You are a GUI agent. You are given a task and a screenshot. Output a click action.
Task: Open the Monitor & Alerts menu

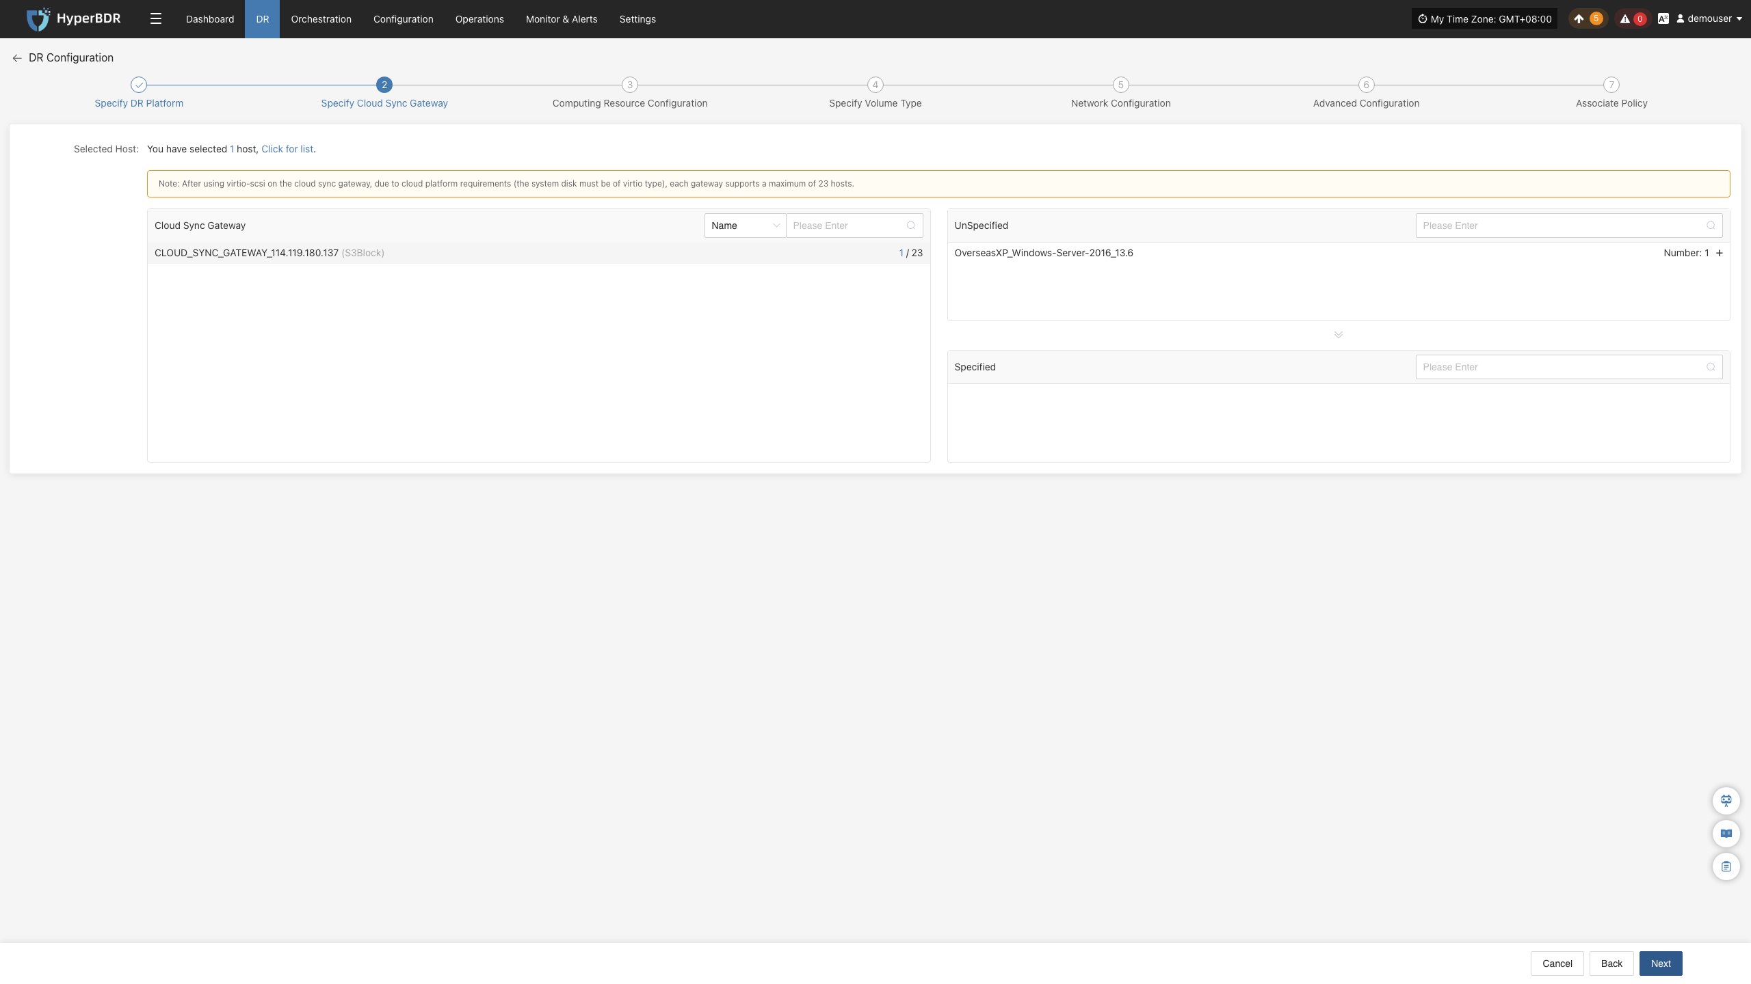click(562, 19)
